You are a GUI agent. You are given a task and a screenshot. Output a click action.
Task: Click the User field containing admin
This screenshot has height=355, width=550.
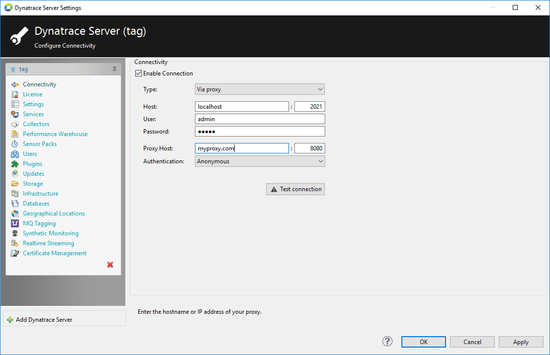point(260,119)
